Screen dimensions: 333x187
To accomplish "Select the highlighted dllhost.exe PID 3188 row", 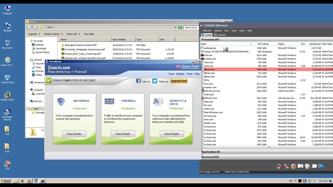I will pos(267,69).
